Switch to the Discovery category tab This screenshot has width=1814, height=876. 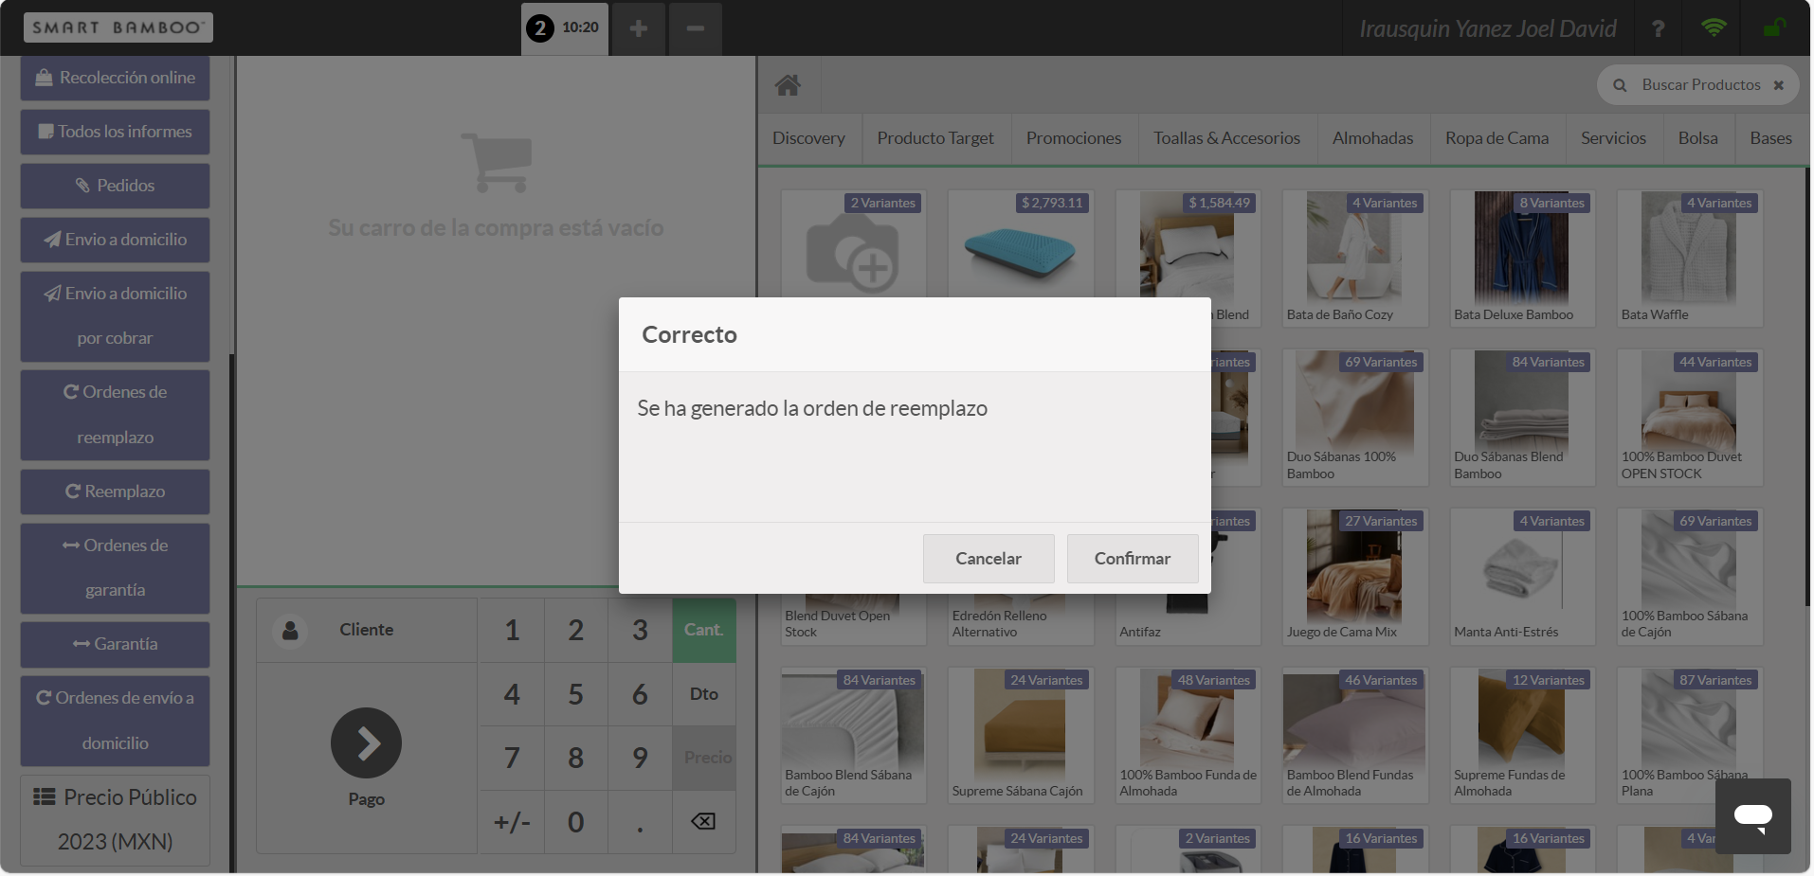pyautogui.click(x=808, y=138)
